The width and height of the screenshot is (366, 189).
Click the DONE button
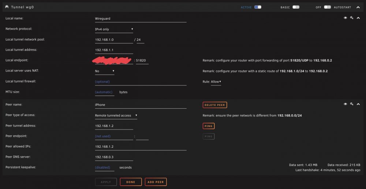[131, 182]
